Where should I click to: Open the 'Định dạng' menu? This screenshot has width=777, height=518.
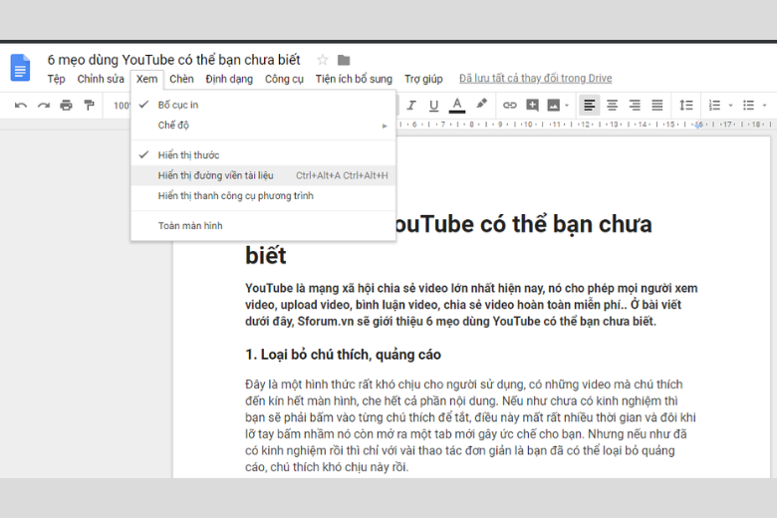point(229,79)
